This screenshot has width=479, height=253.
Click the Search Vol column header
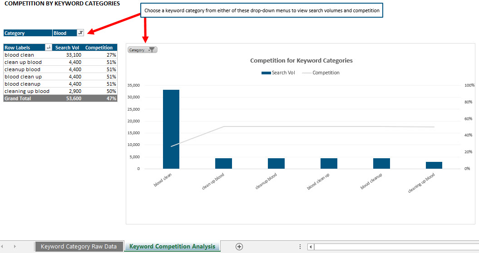[68, 48]
